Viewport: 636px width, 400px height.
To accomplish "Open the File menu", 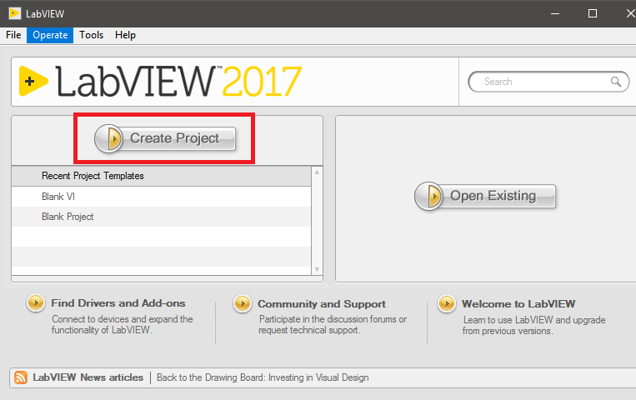I will click(x=13, y=35).
